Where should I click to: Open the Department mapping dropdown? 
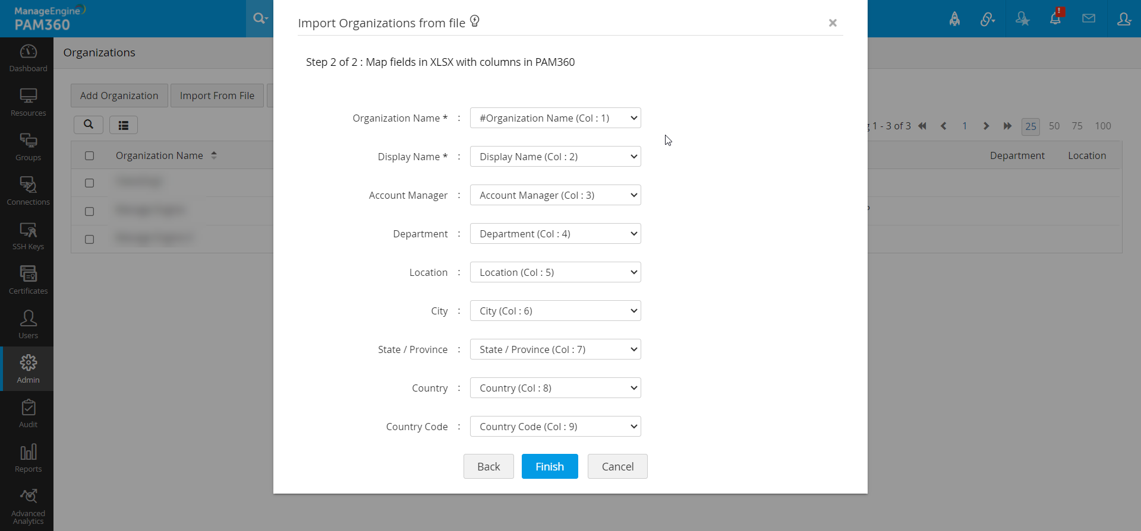tap(556, 234)
